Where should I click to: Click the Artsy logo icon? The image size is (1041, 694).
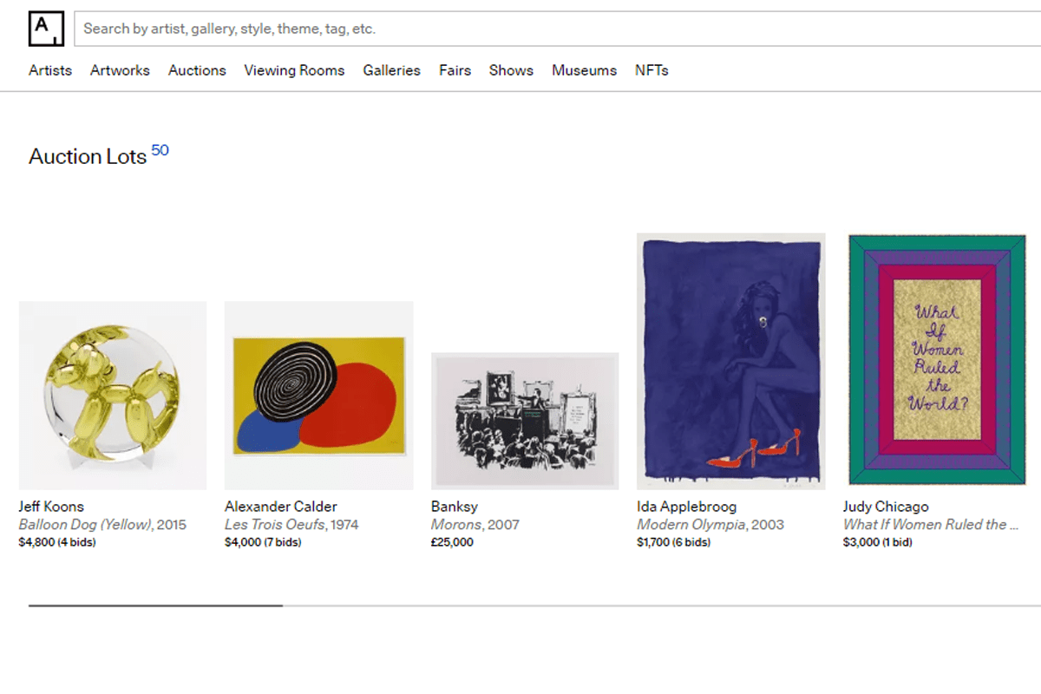pos(46,29)
